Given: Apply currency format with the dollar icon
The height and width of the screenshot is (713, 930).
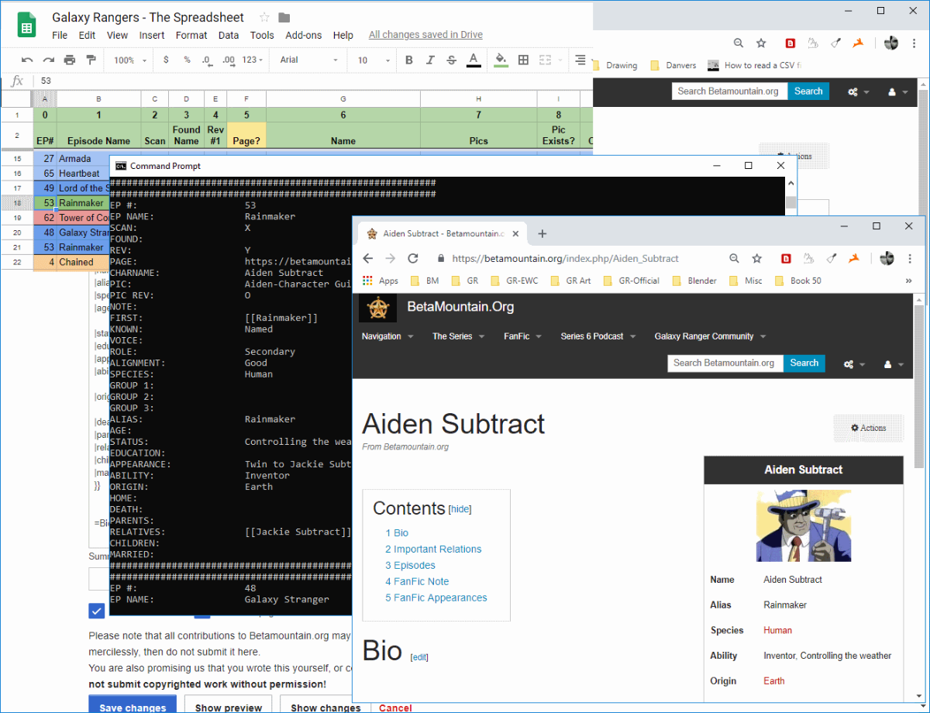Looking at the screenshot, I should click(x=166, y=60).
